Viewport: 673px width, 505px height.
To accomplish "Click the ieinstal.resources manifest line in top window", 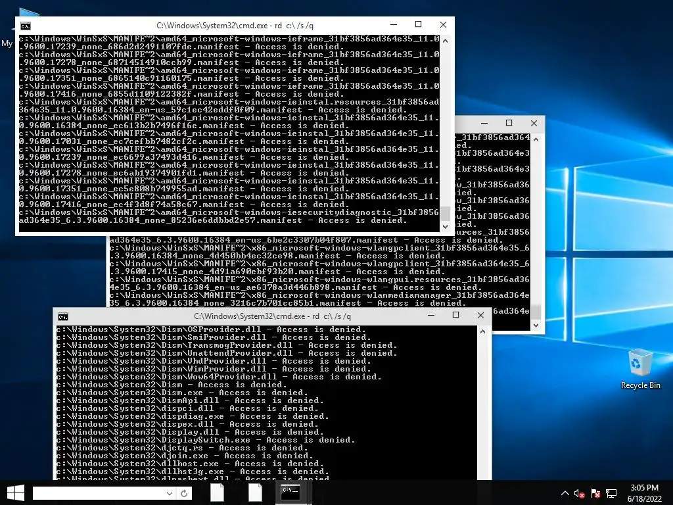I will 229,106.
